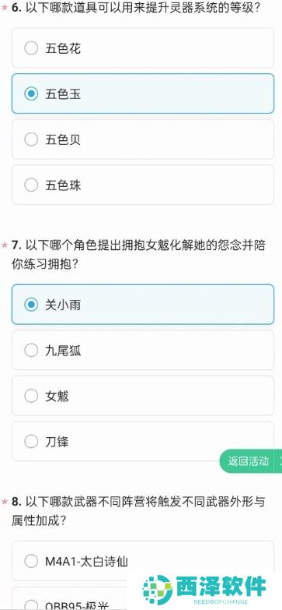
Task: Choose the M4A1-太白诗仙 radio button
Action: 31,561
